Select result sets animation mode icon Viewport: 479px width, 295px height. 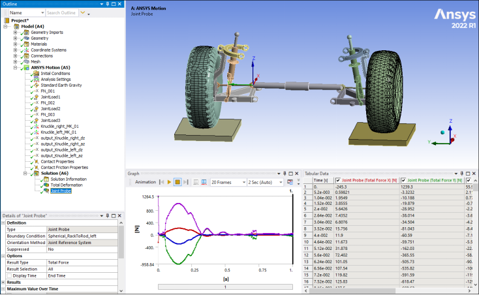(204, 182)
